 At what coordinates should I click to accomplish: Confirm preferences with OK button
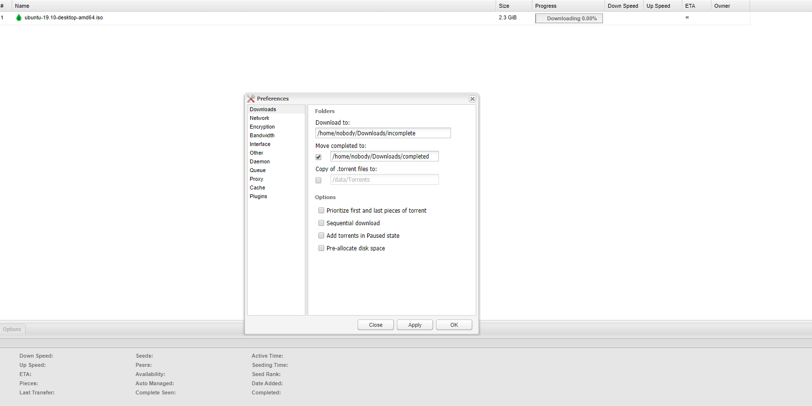pos(454,325)
